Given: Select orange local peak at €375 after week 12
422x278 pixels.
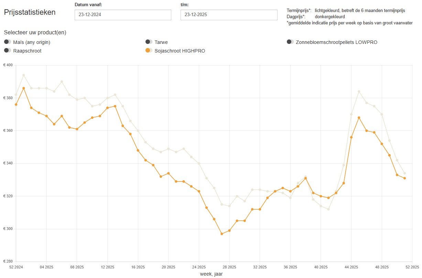Looking at the screenshot, I should coord(115,106).
